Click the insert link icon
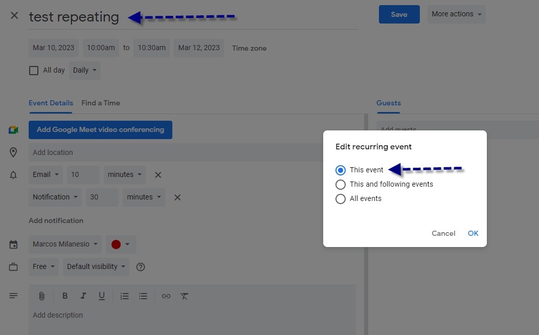 (166, 296)
